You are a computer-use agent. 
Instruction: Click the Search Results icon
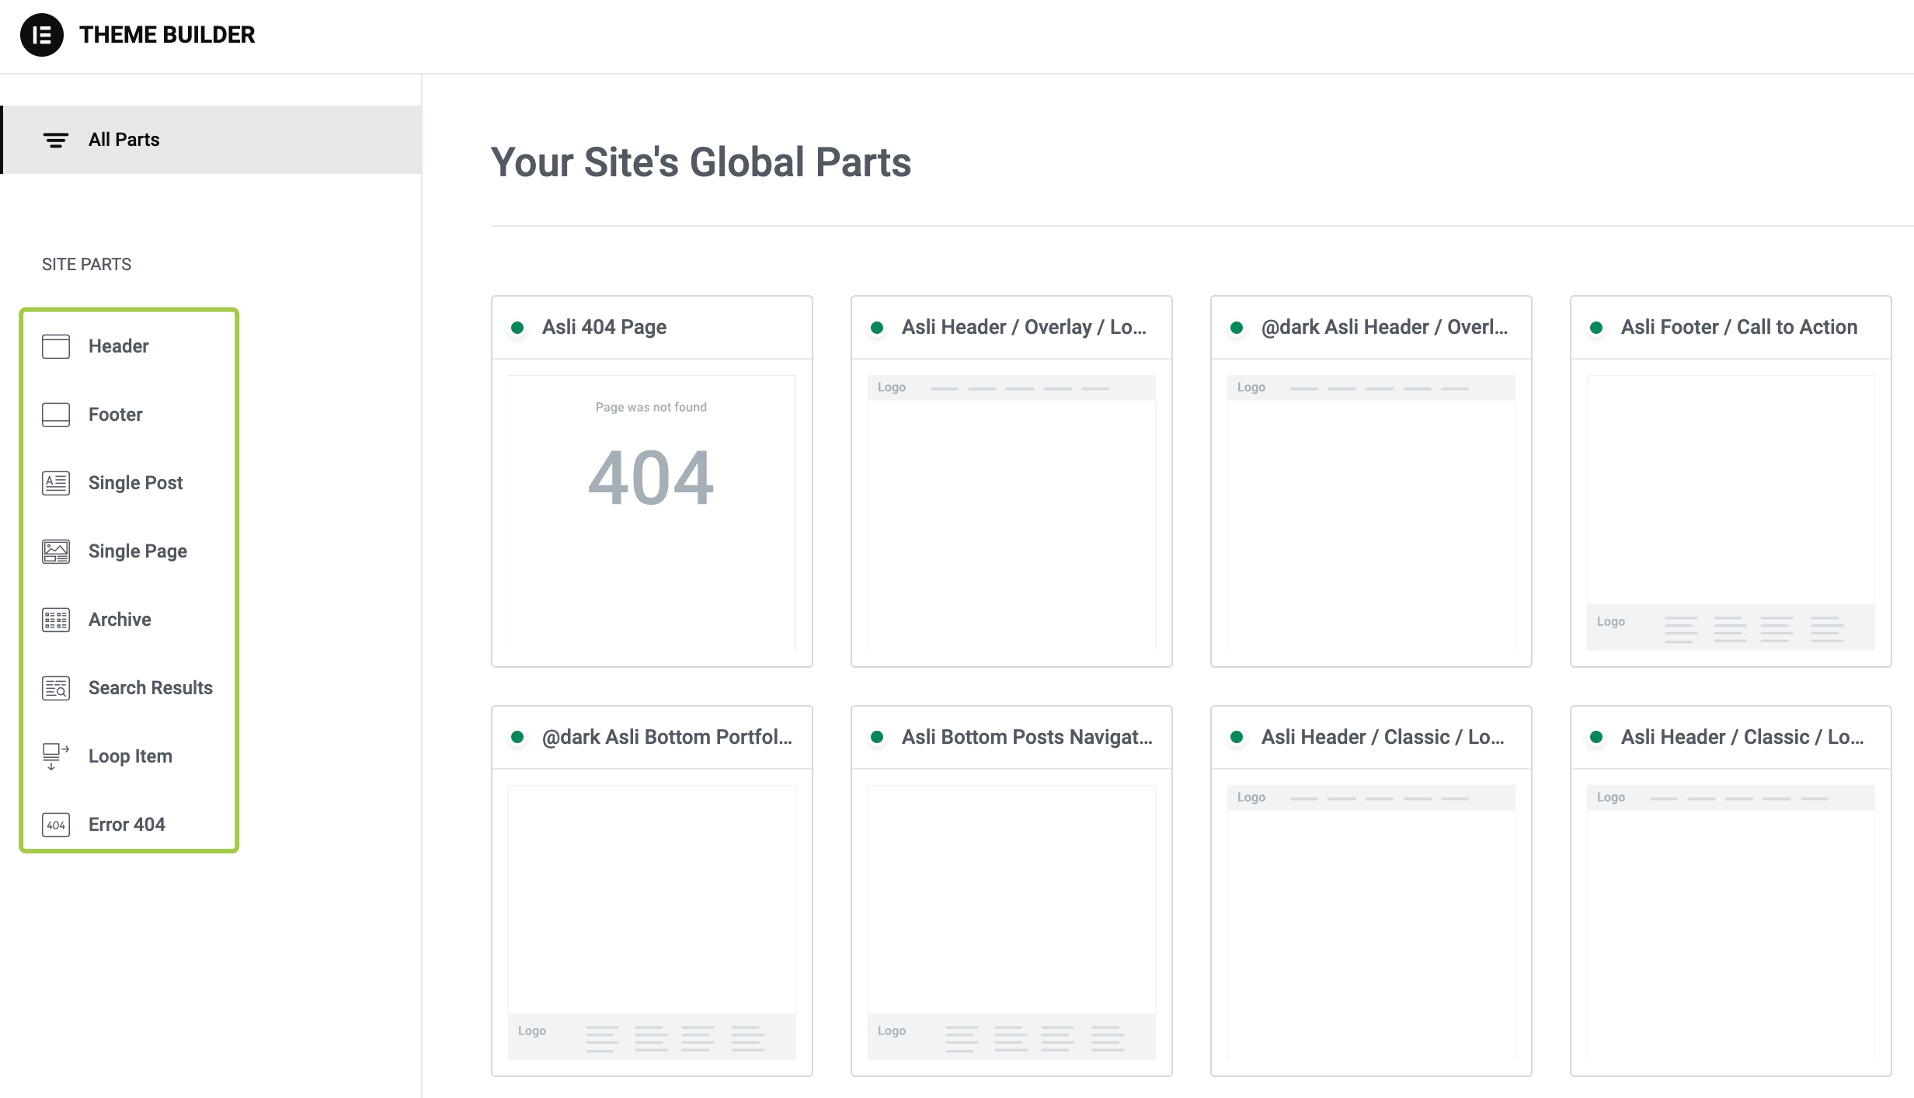click(55, 688)
